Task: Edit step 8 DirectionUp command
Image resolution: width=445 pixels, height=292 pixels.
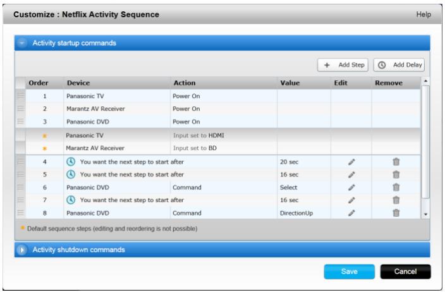Action: click(x=351, y=213)
